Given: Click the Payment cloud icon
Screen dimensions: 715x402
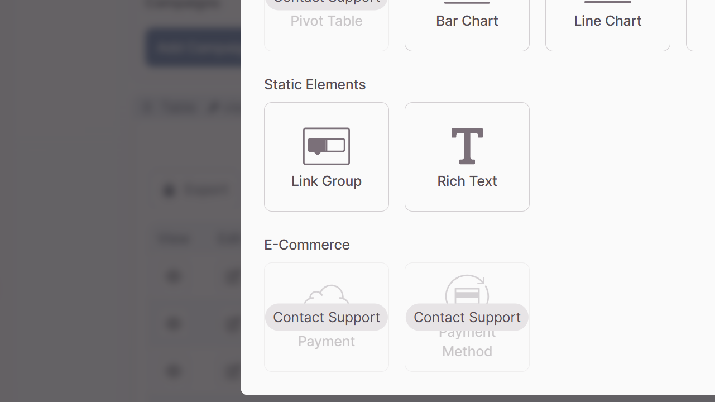Looking at the screenshot, I should tap(327, 294).
